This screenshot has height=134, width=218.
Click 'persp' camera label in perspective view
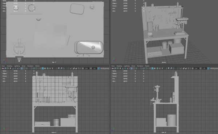click(x=163, y=62)
